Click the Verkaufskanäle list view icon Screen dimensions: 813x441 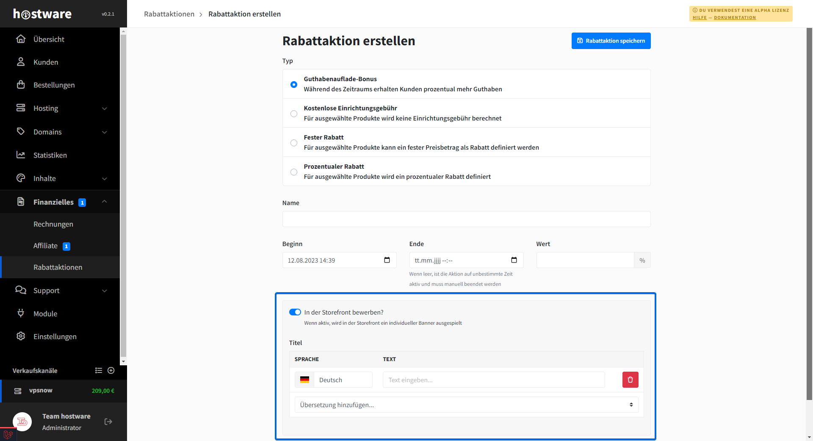click(x=99, y=370)
